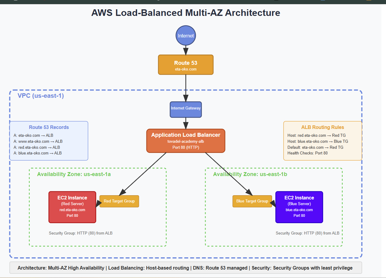Click the Blue Target Group node
Viewport: 386px width, 278px height.
[x=252, y=201]
